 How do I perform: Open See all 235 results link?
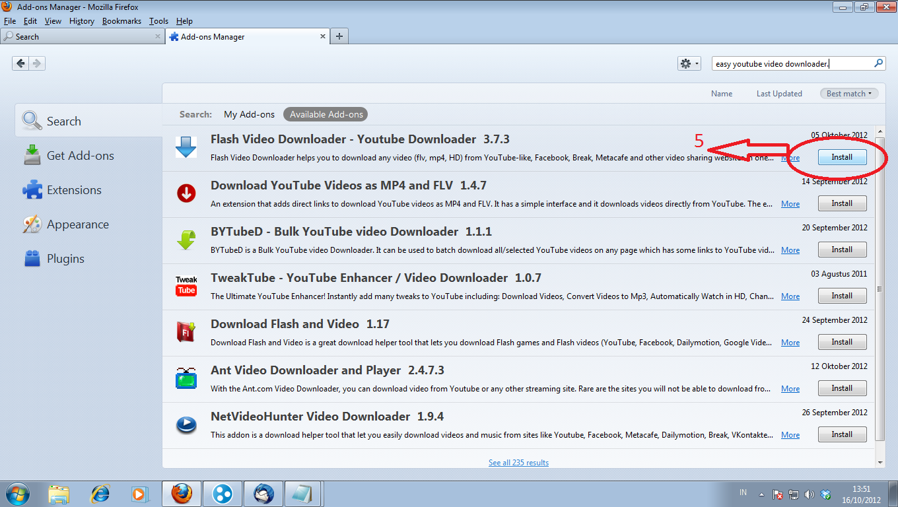(x=518, y=463)
